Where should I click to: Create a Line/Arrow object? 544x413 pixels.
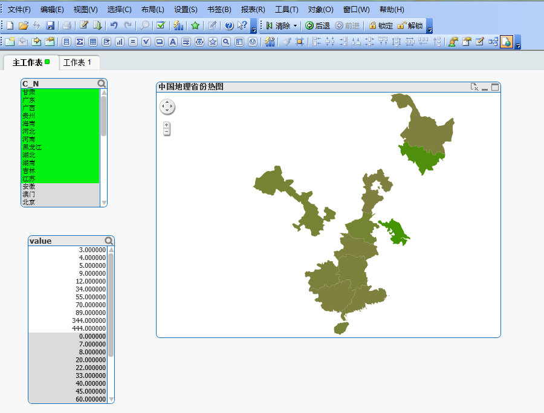(x=186, y=42)
